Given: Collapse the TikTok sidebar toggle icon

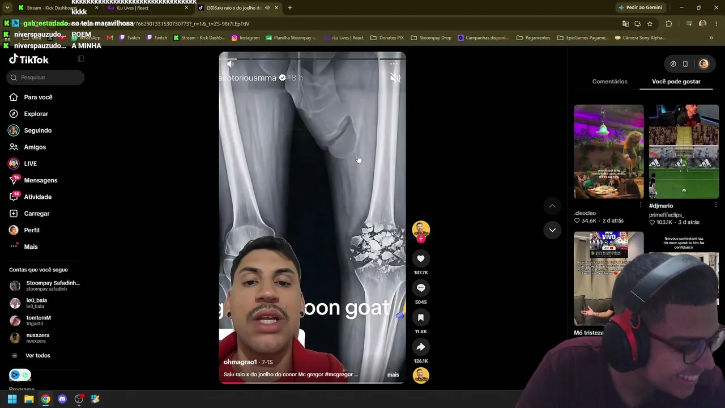Looking at the screenshot, I should [81, 59].
